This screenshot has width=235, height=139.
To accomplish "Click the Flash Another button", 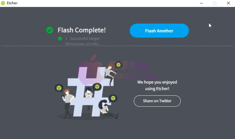I will [x=159, y=31].
